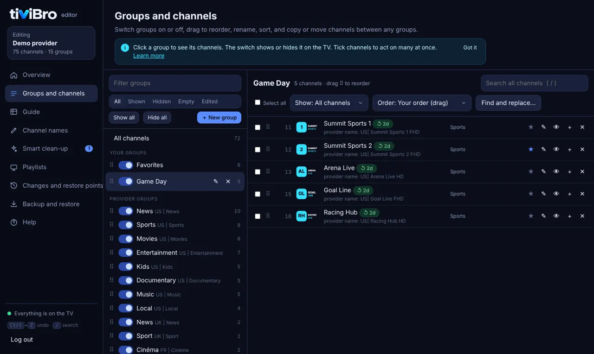Star the Summit Sports 1 channel
The image size is (594, 354).
(531, 127)
